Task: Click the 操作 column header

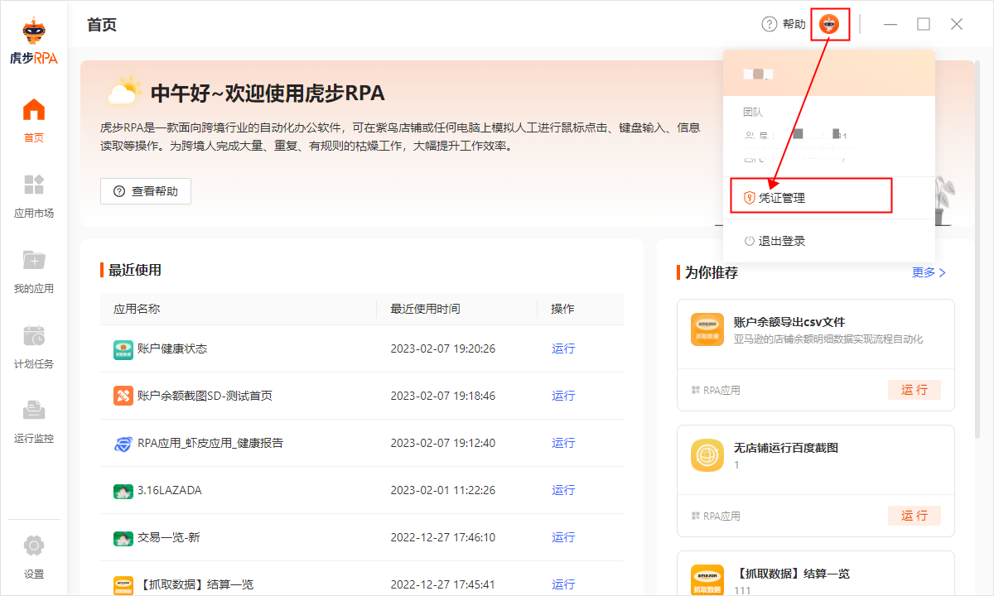Action: tap(563, 309)
